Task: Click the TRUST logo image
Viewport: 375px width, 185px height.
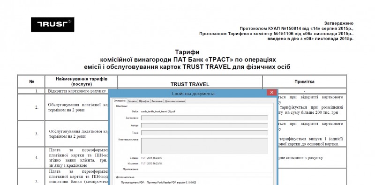Action: [x=52, y=24]
